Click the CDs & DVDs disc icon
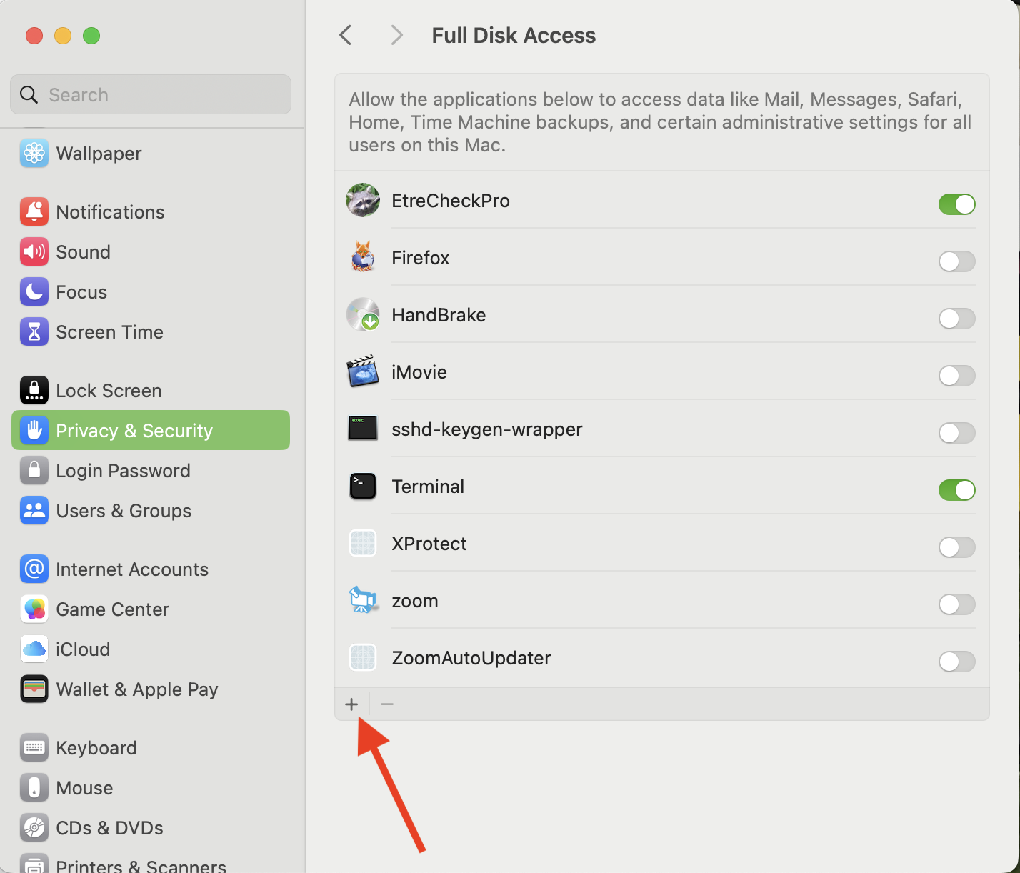1020x873 pixels. coord(34,828)
